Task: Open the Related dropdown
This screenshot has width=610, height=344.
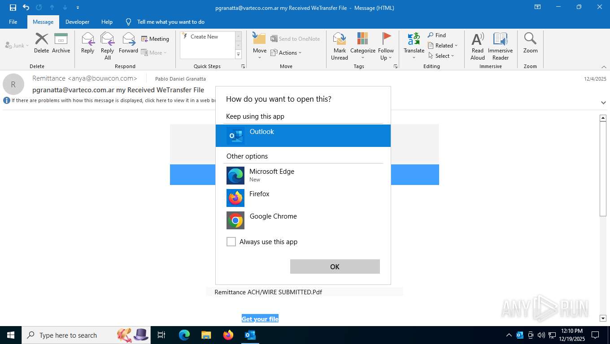Action: tap(443, 45)
